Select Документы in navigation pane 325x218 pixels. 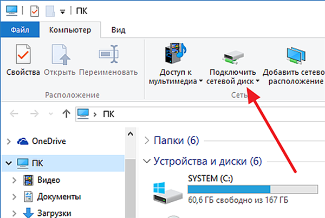[x=59, y=197]
